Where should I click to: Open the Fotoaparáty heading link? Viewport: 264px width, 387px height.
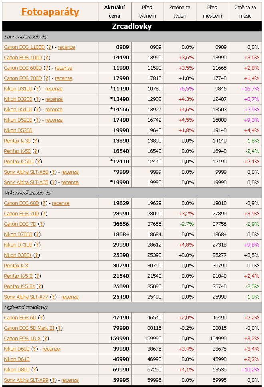click(50, 12)
